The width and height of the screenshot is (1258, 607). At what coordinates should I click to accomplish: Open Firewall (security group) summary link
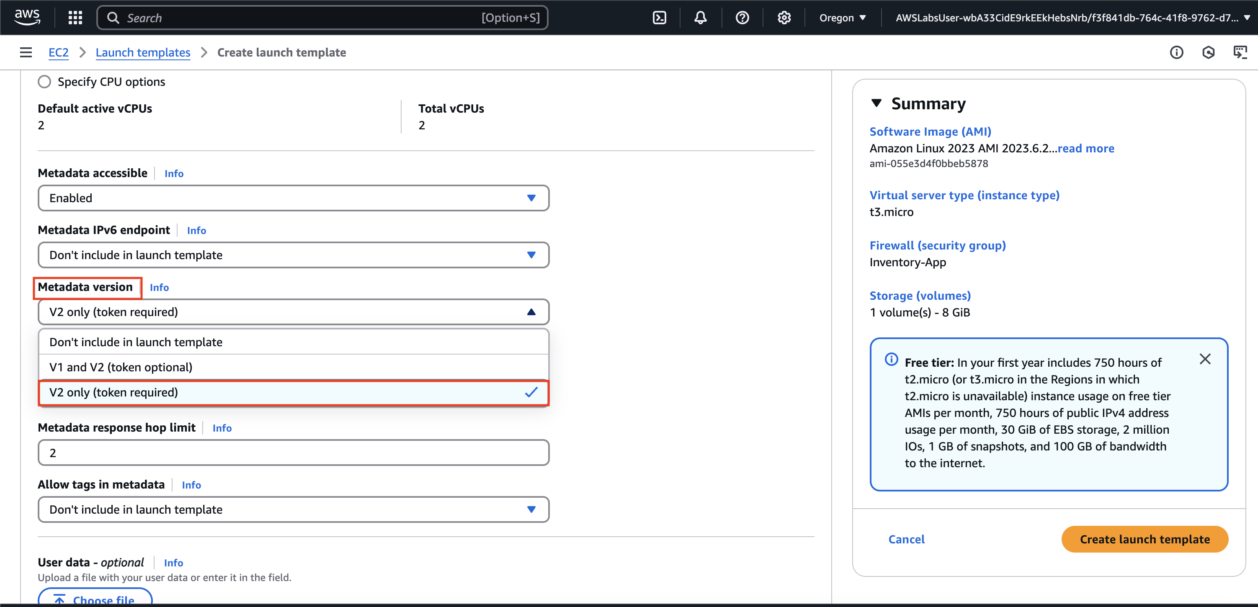click(x=938, y=245)
